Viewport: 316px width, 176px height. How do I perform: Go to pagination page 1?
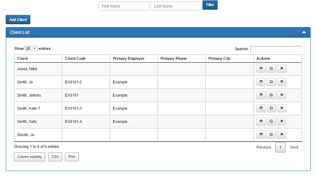pos(280,147)
